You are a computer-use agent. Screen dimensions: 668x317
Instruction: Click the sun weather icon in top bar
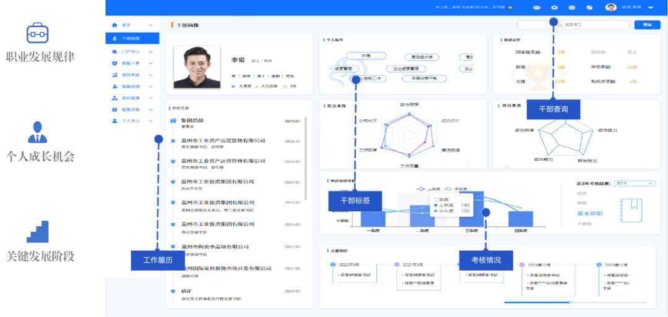510,7
